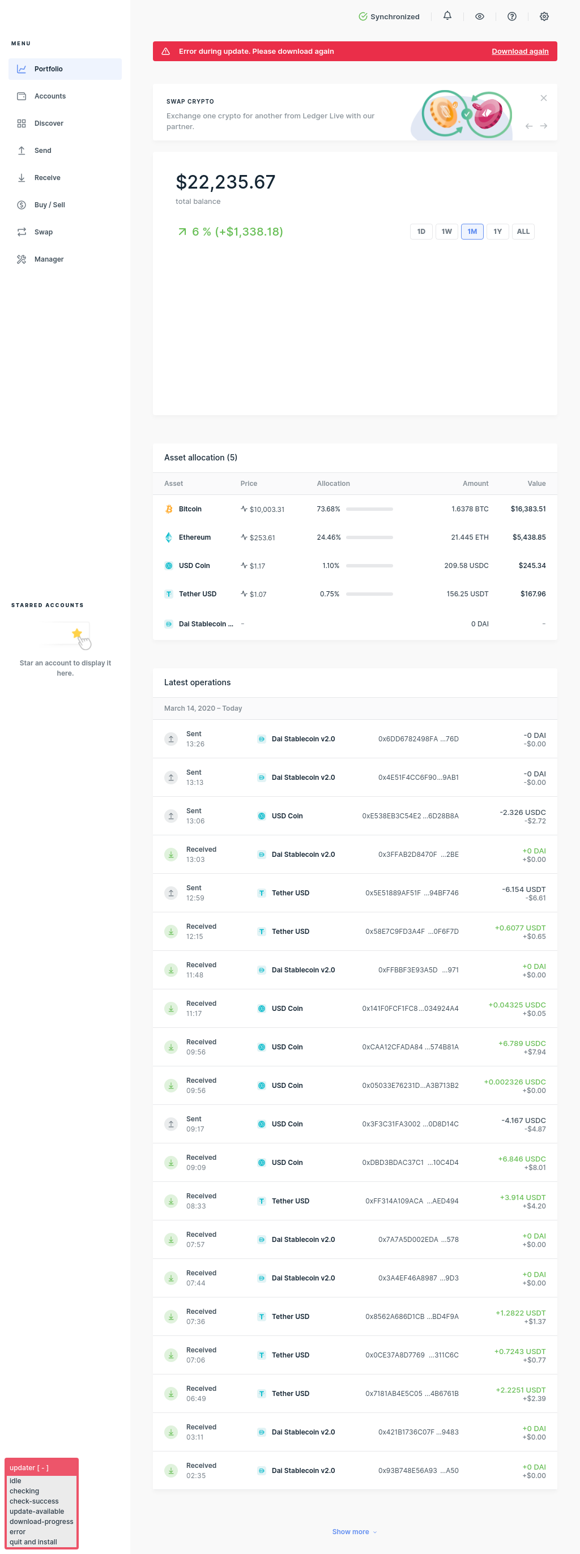The width and height of the screenshot is (580, 1554).
Task: Click address 0xE538EB3C54E2...6D28B8A
Action: click(x=411, y=816)
